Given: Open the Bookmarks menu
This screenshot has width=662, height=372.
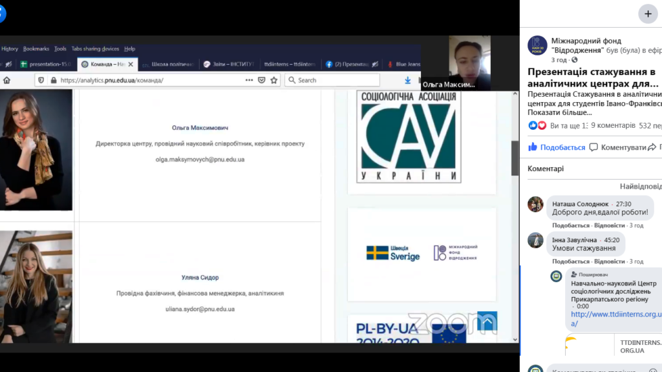Looking at the screenshot, I should [x=36, y=49].
